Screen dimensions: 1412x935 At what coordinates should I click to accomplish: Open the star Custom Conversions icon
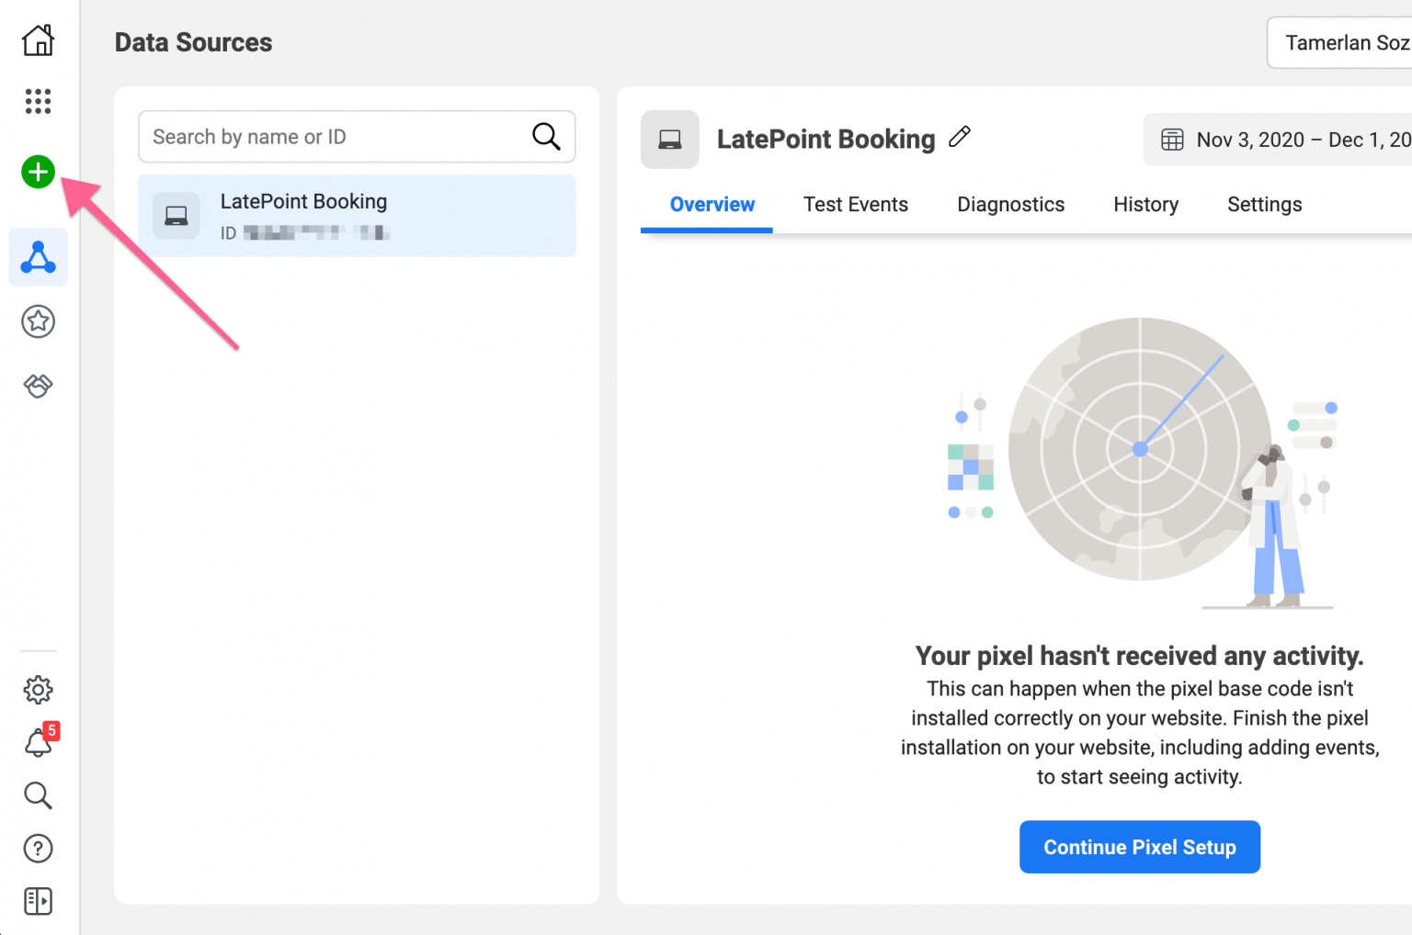[x=38, y=321]
